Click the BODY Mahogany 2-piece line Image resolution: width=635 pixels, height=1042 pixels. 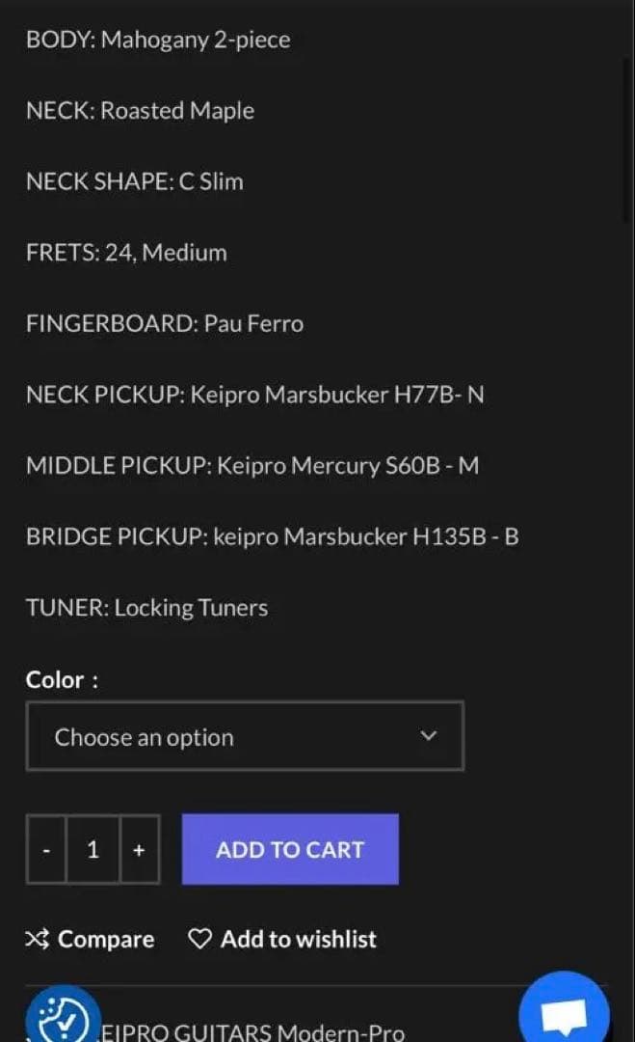(157, 40)
